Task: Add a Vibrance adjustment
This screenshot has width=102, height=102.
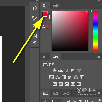Action: click(x=79, y=70)
